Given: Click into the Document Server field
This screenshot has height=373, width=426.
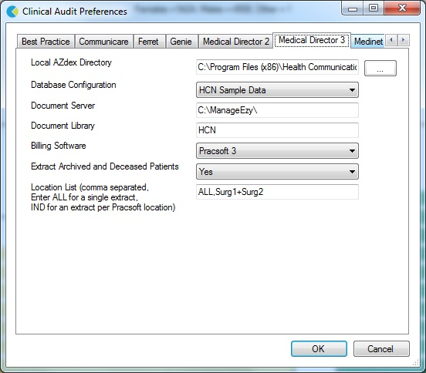Looking at the screenshot, I should (x=277, y=110).
